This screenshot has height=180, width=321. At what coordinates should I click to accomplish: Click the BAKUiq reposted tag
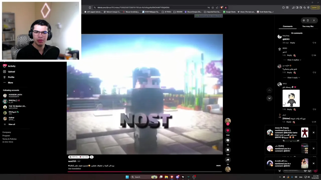pyautogui.click(x=79, y=157)
